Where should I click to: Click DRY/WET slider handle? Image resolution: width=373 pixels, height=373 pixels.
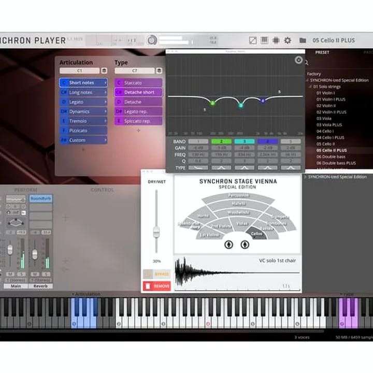tap(156, 232)
